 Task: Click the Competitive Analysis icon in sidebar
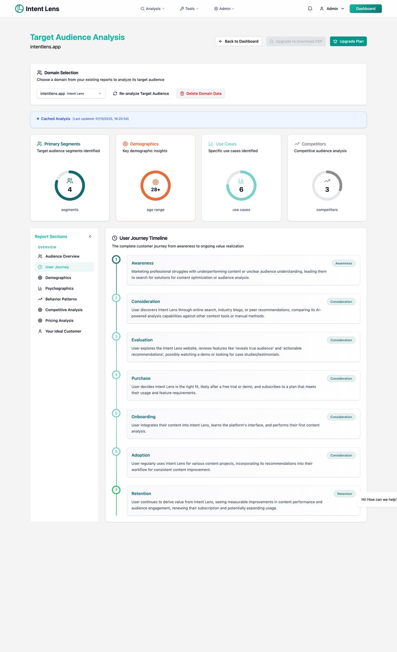[40, 310]
